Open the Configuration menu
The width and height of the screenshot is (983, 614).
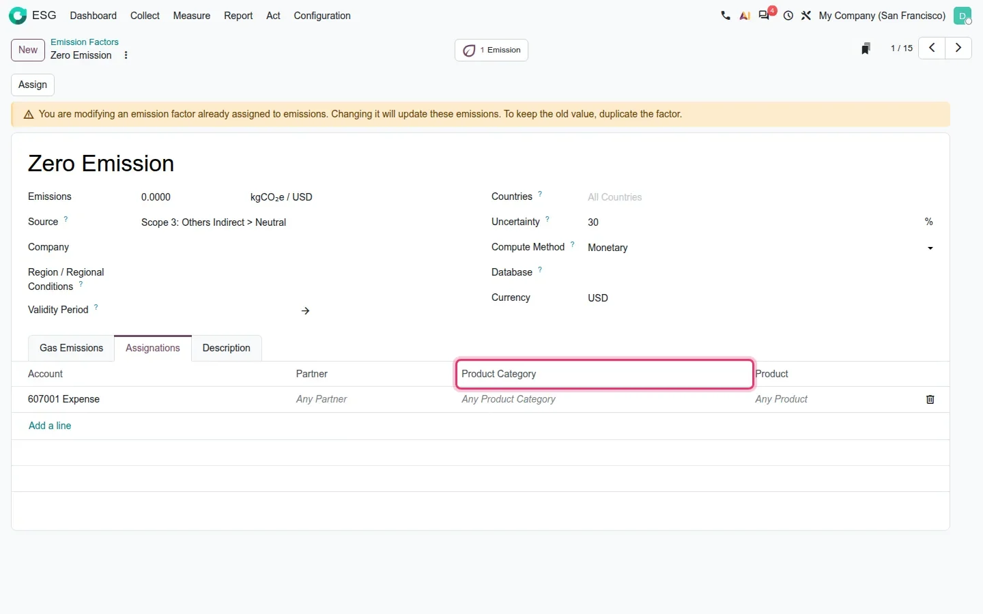pos(322,15)
